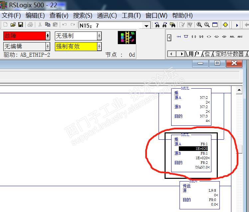Open the yellow 强制有效 dropdown
Image resolution: width=249 pixels, height=212 pixels.
tap(99, 46)
